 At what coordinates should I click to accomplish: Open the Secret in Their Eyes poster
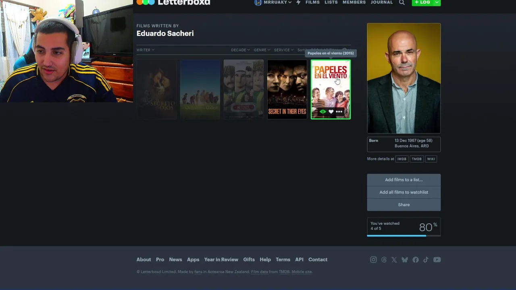[287, 89]
